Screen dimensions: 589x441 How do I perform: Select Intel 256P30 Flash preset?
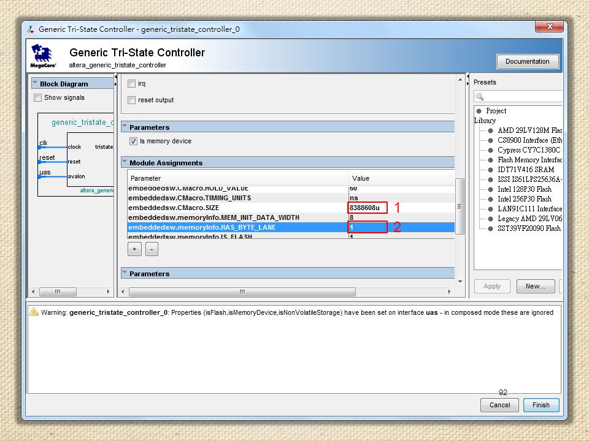click(x=525, y=199)
